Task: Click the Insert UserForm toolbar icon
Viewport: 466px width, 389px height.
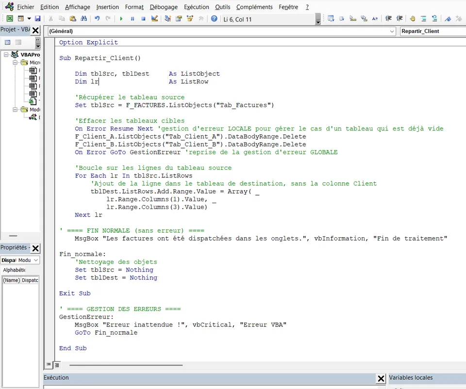Action: click(21, 18)
